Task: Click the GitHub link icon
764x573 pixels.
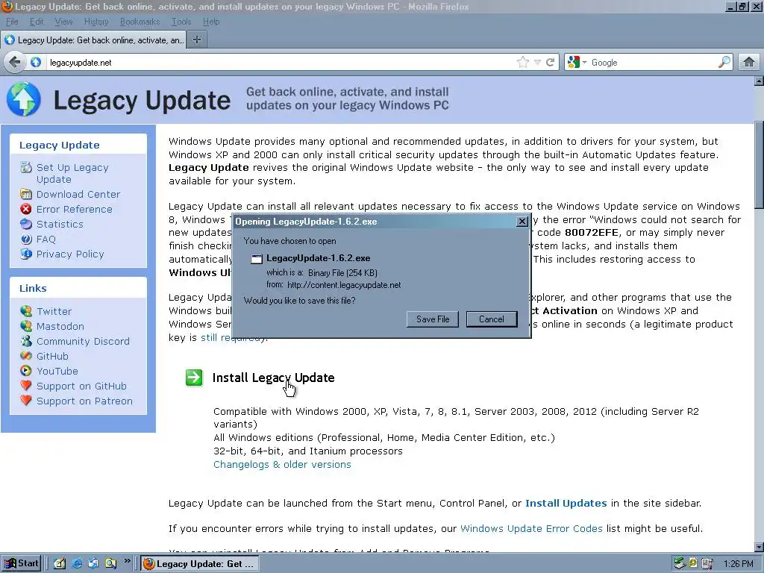Action: pos(26,356)
